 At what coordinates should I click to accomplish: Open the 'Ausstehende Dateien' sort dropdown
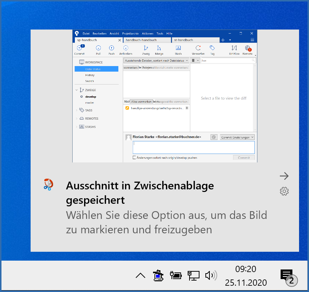click(156, 60)
